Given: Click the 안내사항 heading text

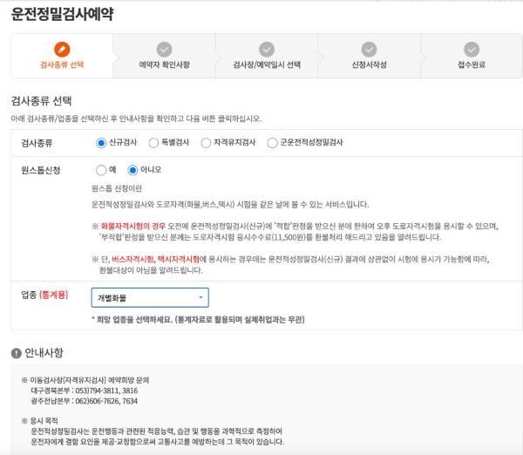Looking at the screenshot, I should pos(44,353).
